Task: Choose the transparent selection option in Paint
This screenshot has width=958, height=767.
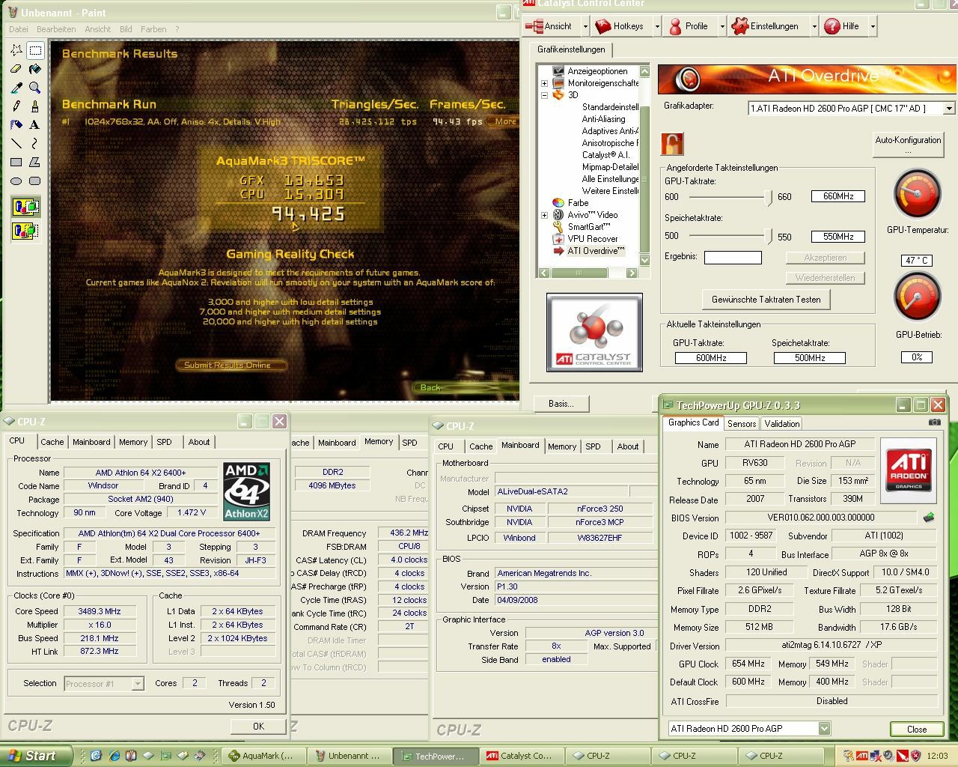Action: (x=26, y=231)
